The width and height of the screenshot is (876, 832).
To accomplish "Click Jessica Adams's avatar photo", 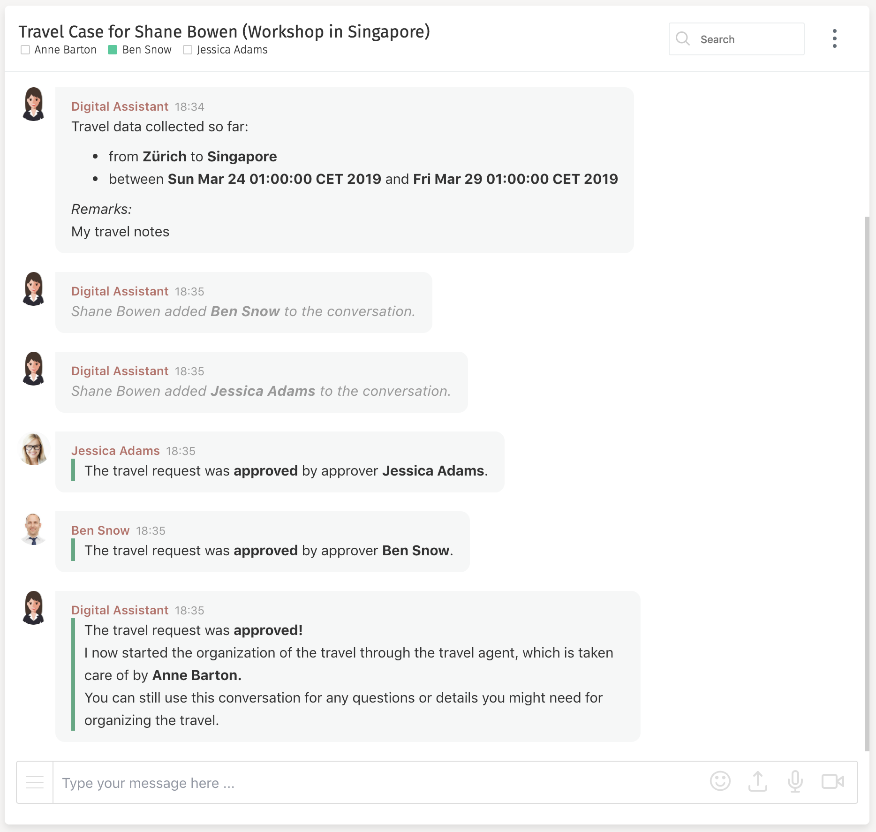I will (x=33, y=449).
